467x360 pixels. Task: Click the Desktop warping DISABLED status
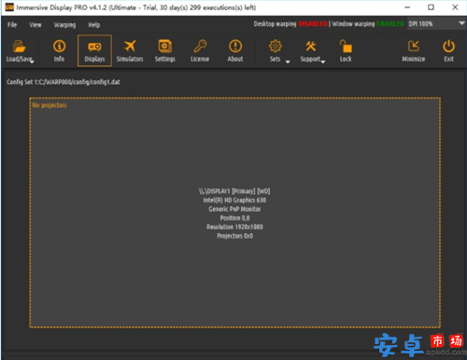pyautogui.click(x=290, y=24)
